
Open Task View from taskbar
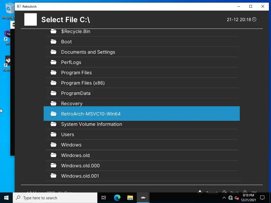point(104,198)
